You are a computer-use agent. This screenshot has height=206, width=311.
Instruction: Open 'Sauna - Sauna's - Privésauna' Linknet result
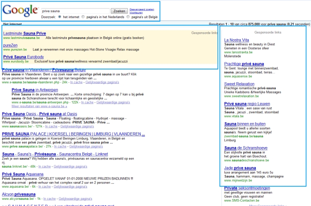pyautogui.click(x=55, y=154)
